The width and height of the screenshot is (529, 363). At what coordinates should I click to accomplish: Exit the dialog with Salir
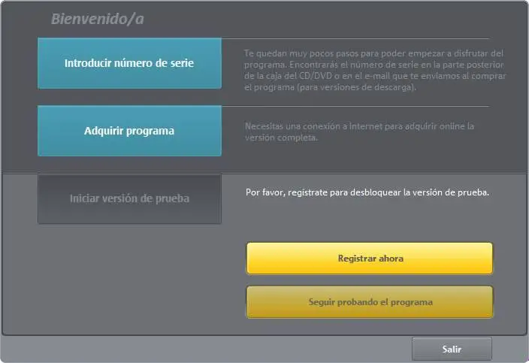click(x=452, y=349)
